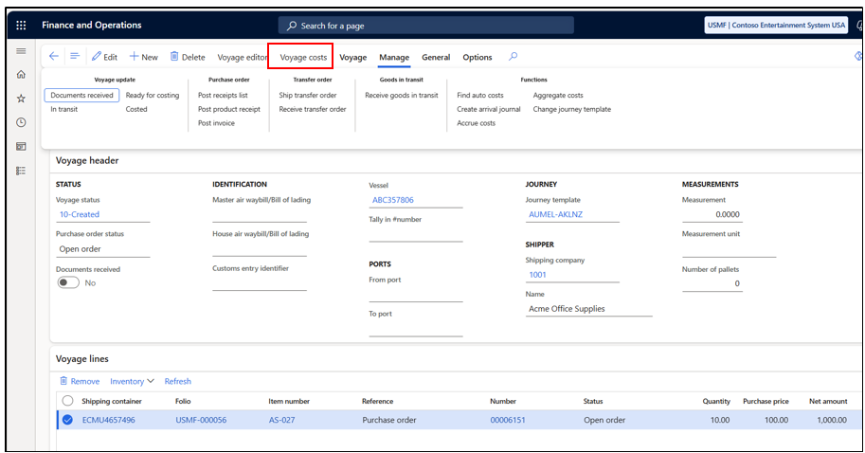Click Find auto costs
The width and height of the screenshot is (865, 453).
(480, 96)
